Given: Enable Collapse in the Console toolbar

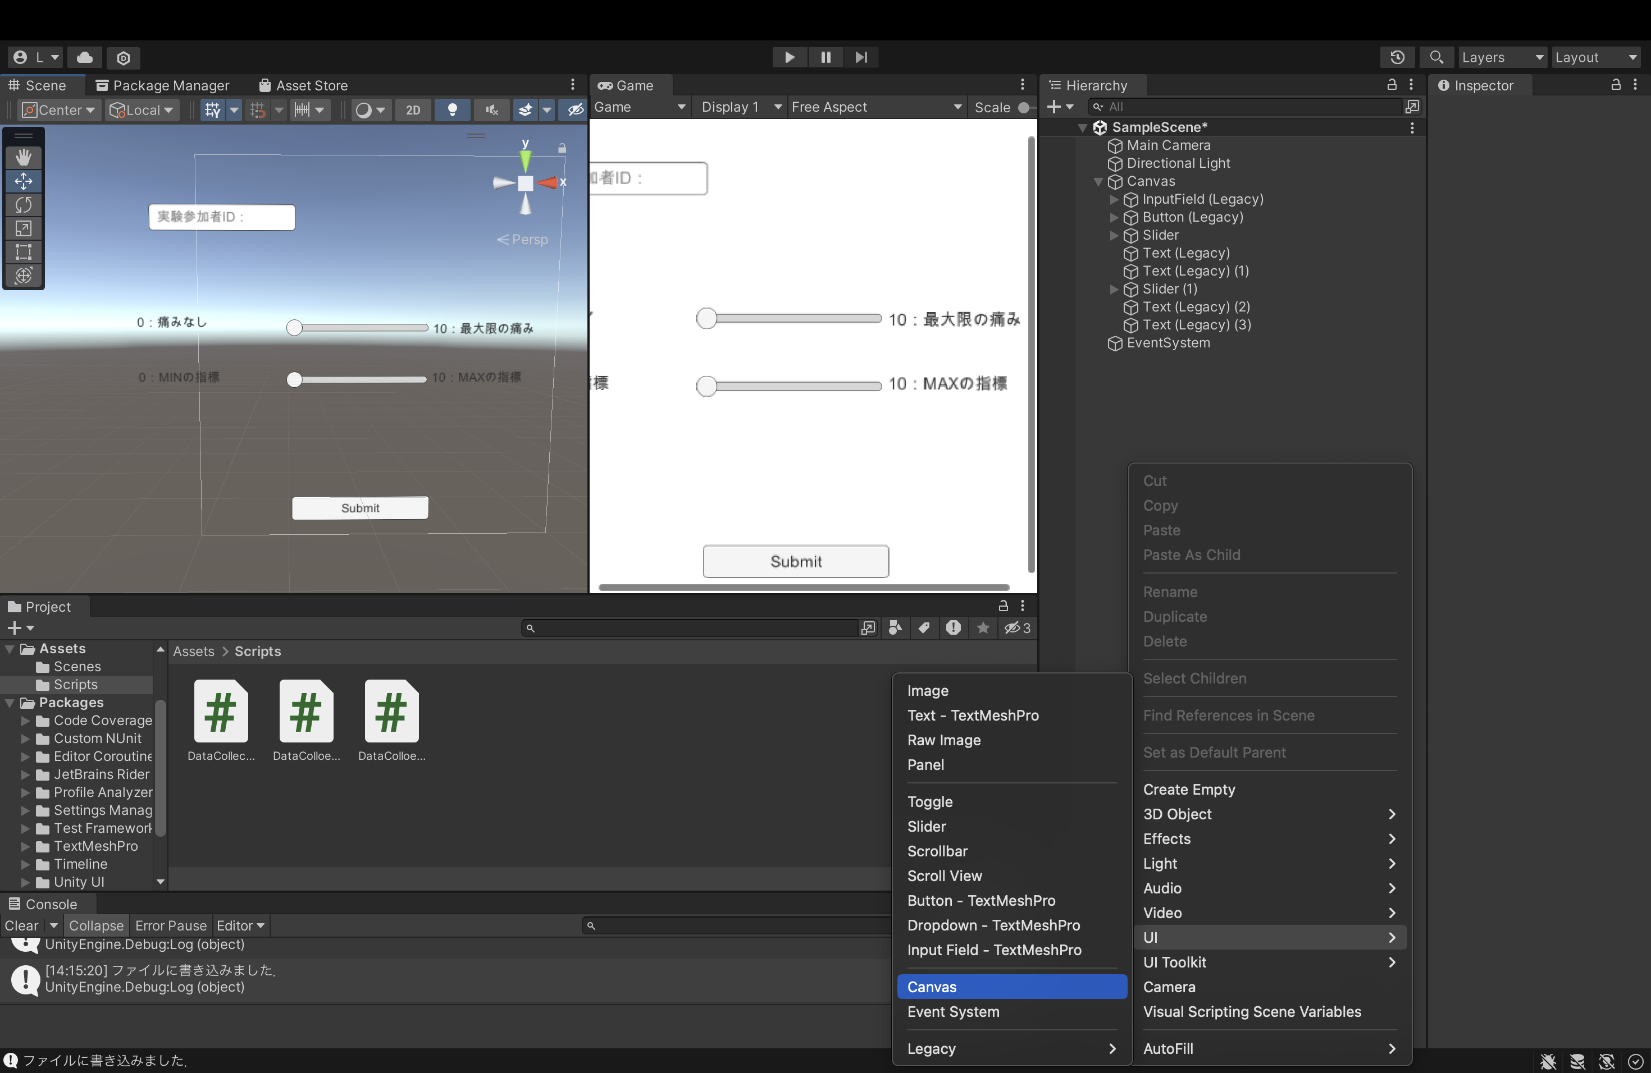Looking at the screenshot, I should pyautogui.click(x=95, y=925).
